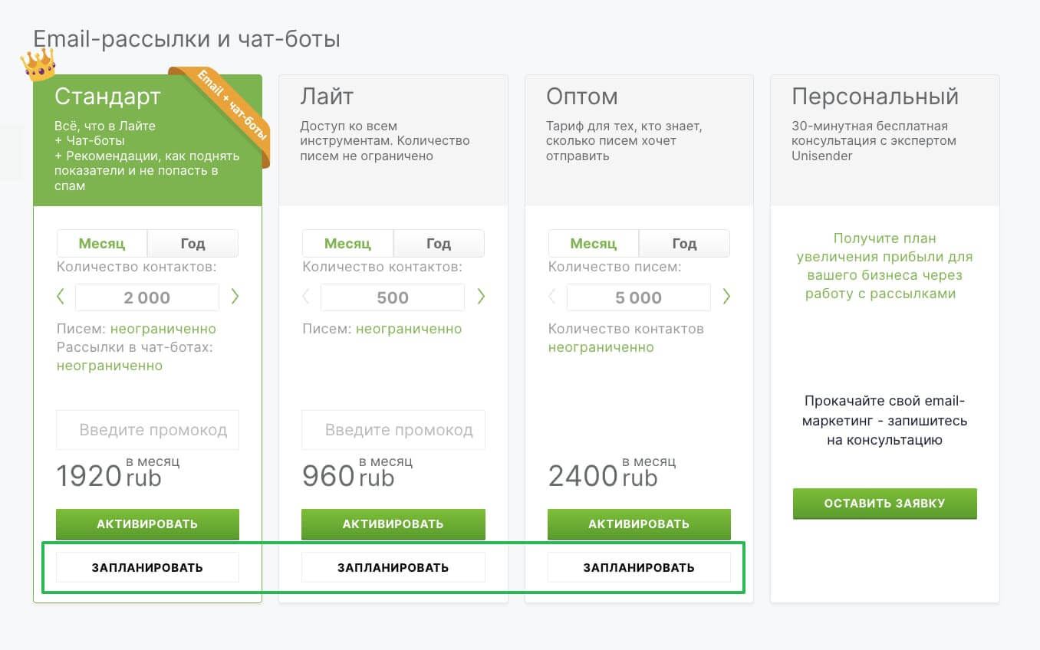
Task: Increase contacts with Стандарт right arrow
Action: (x=235, y=297)
